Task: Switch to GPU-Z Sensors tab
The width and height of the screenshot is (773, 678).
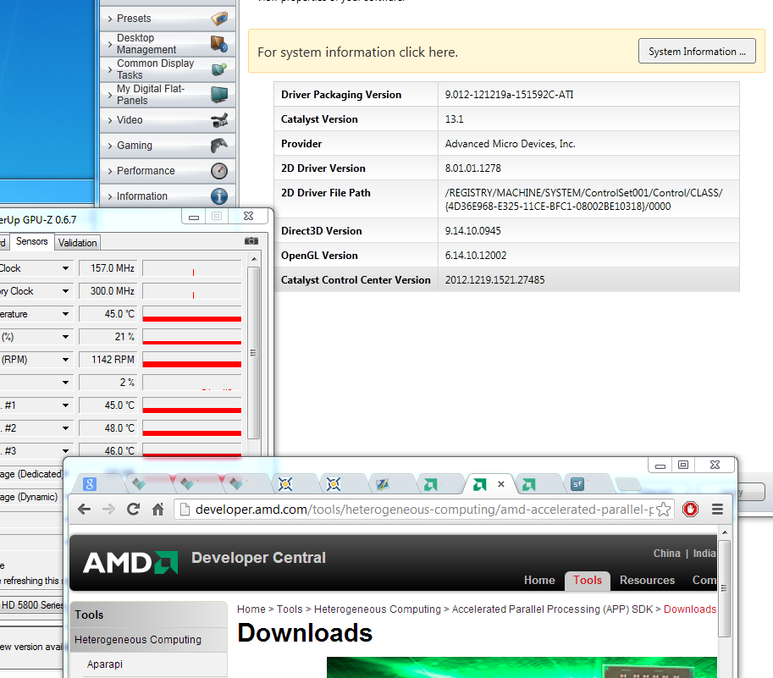Action: [31, 241]
